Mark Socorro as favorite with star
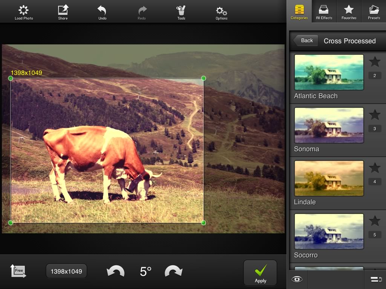 pos(375,221)
